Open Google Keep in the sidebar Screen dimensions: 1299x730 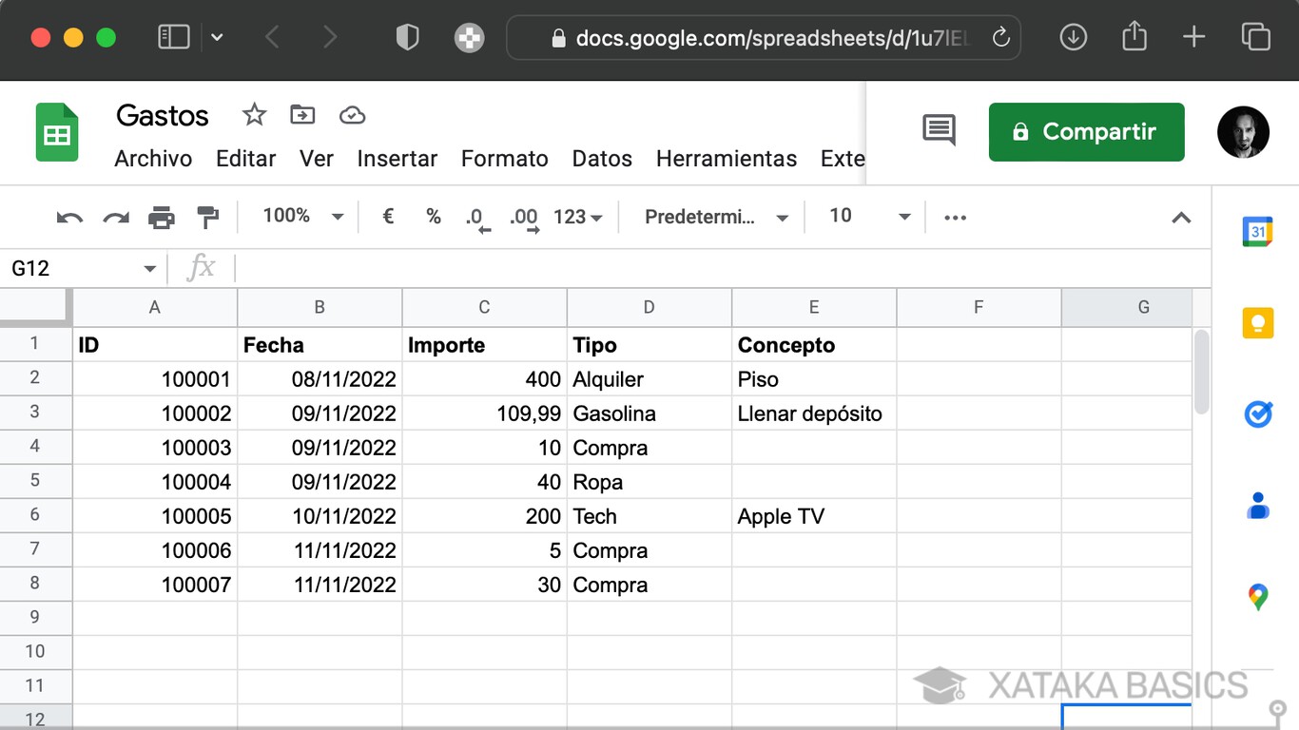[x=1257, y=322]
